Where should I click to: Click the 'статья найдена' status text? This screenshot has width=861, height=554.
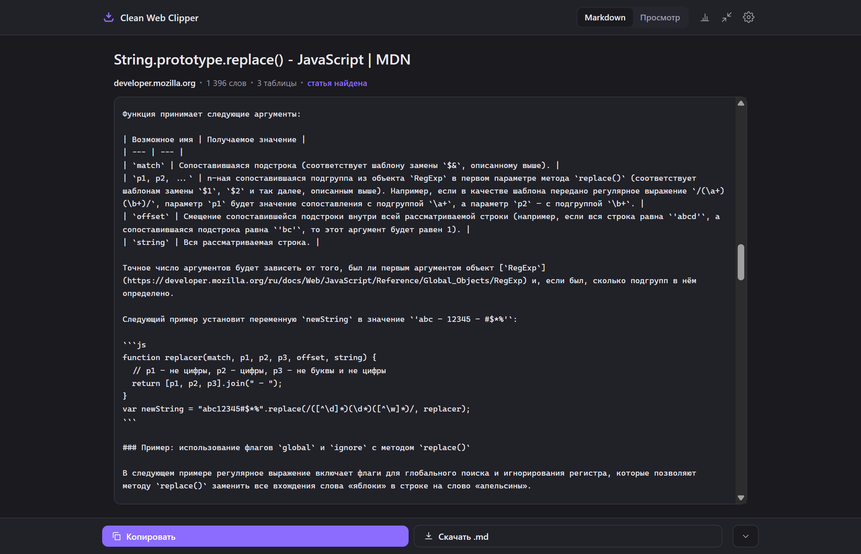337,83
